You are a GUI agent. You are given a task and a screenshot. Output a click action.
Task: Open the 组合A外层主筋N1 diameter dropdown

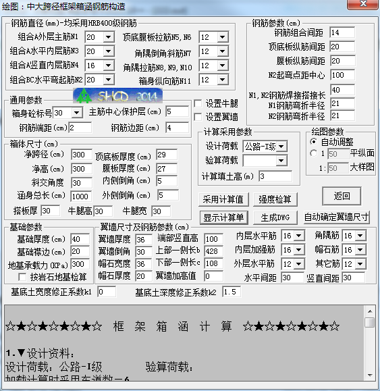(109, 37)
